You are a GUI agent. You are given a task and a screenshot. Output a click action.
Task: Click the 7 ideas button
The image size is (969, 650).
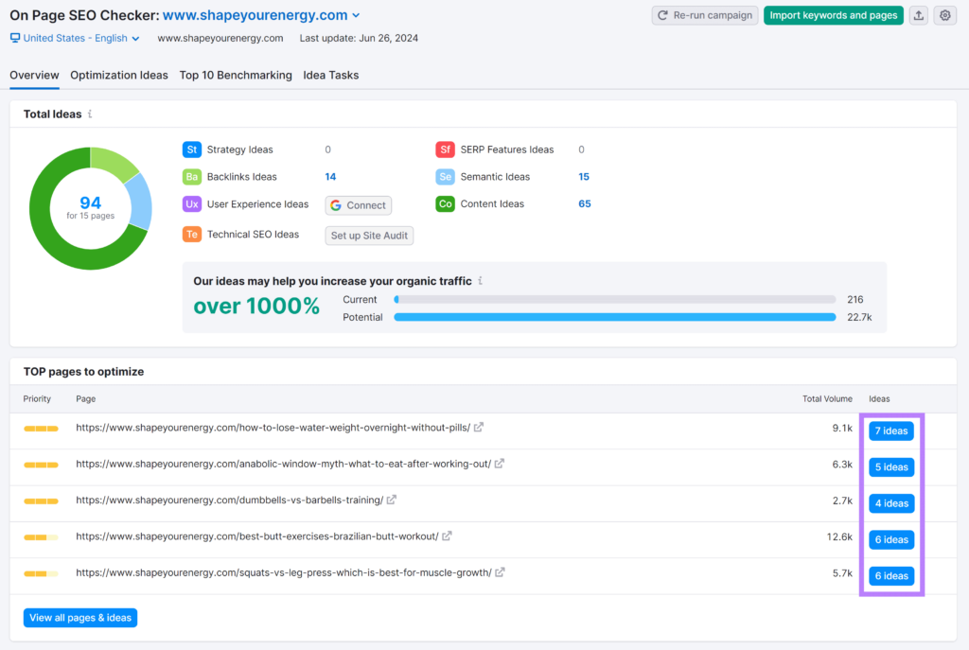click(x=891, y=430)
